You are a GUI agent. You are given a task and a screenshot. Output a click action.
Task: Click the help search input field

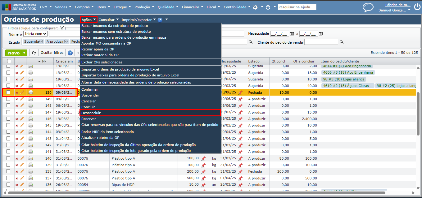[297, 7]
